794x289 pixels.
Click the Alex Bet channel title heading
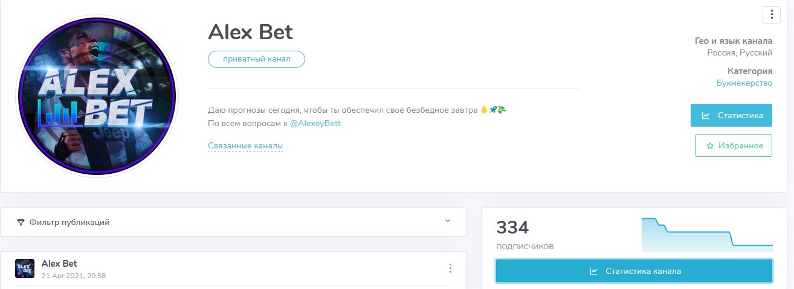pos(250,32)
